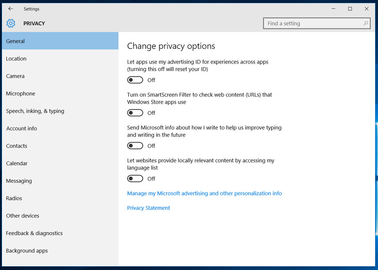Open the Calendar section
Screen dimensions: 378x270
coord(60,163)
